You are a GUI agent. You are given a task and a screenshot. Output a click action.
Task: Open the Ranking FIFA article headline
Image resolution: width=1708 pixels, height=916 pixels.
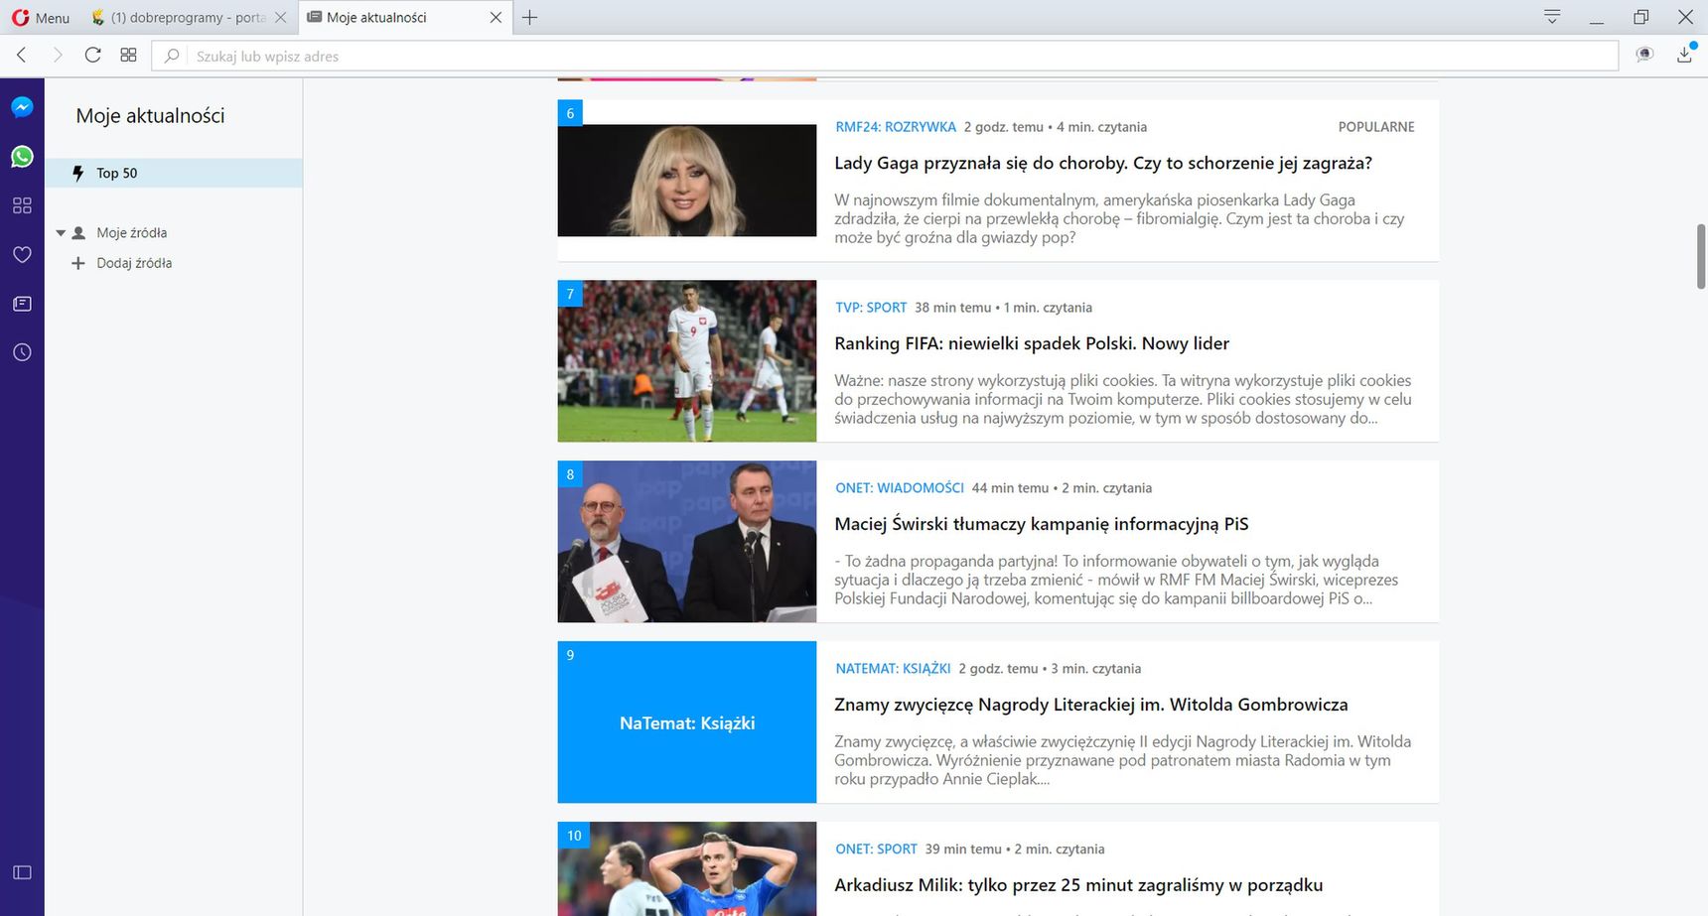coord(1032,343)
